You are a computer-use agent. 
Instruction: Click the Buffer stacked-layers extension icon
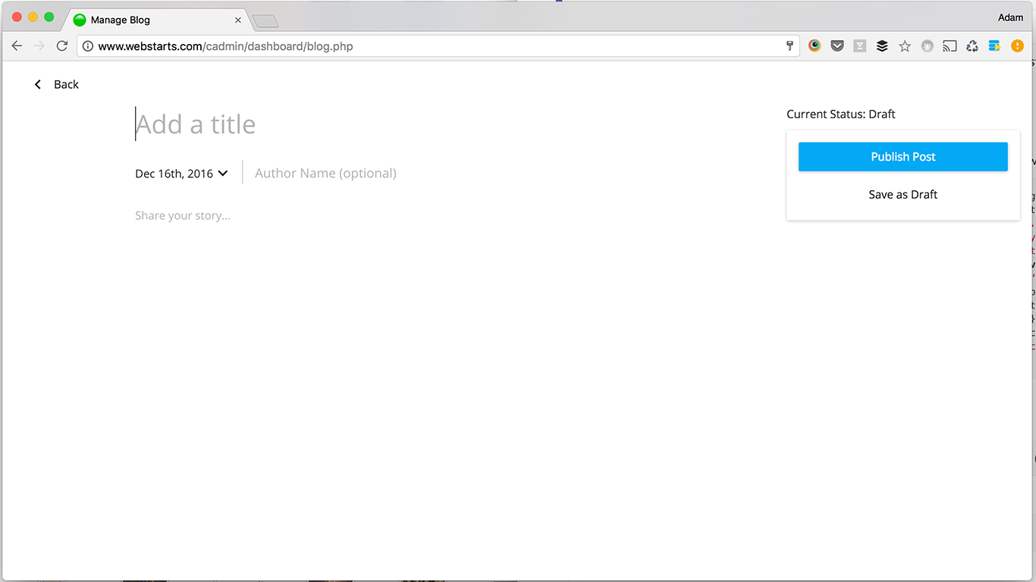coord(882,45)
